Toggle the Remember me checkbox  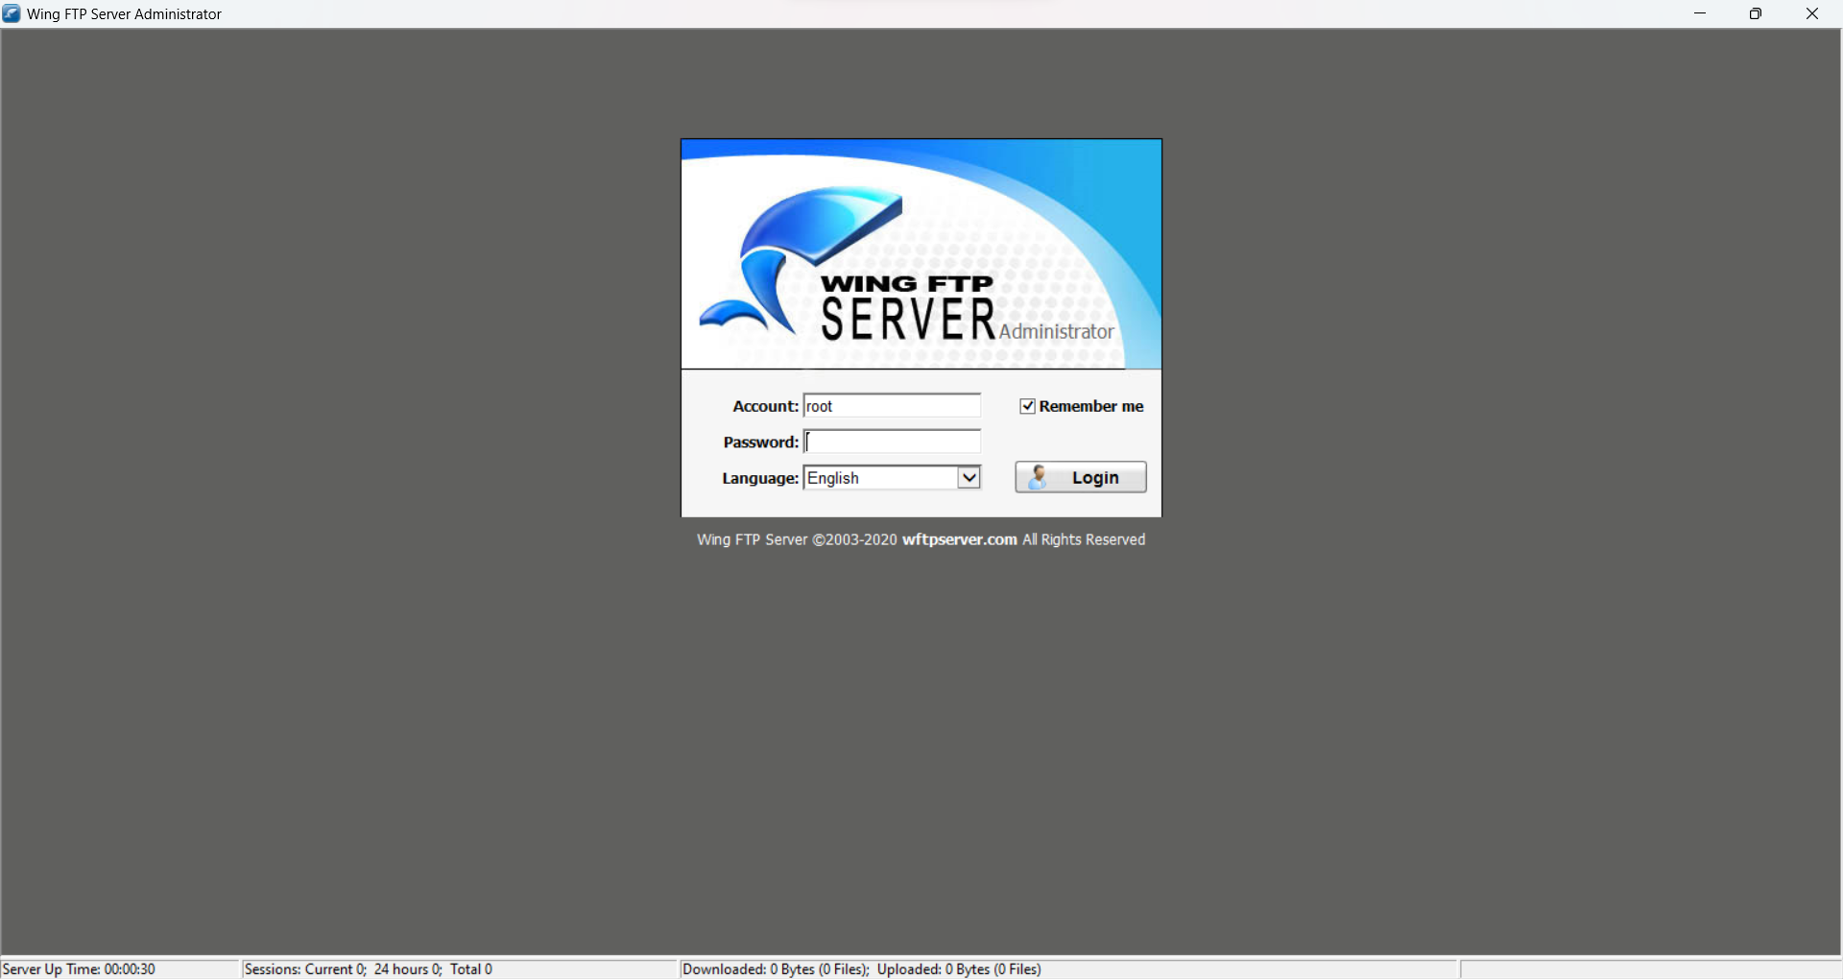[1027, 406]
